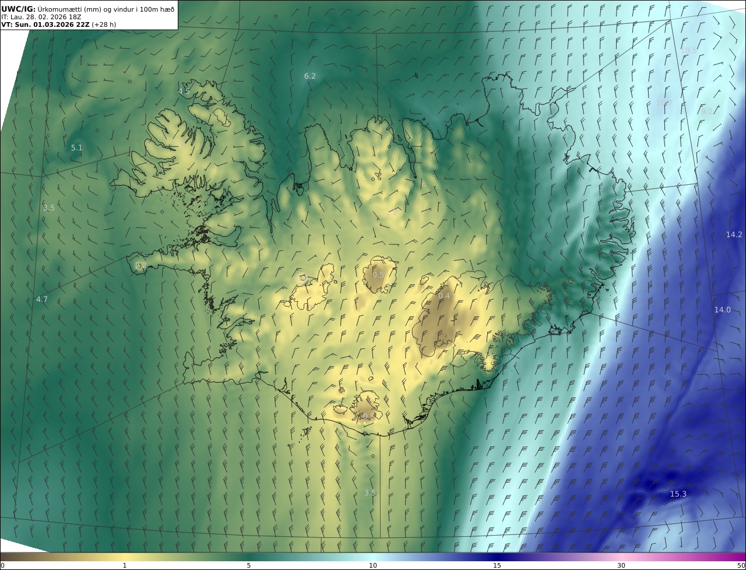The width and height of the screenshot is (746, 570).
Task: Select the IT: Lau. 28. 02. 2026 18Z line
Action: [x=41, y=17]
